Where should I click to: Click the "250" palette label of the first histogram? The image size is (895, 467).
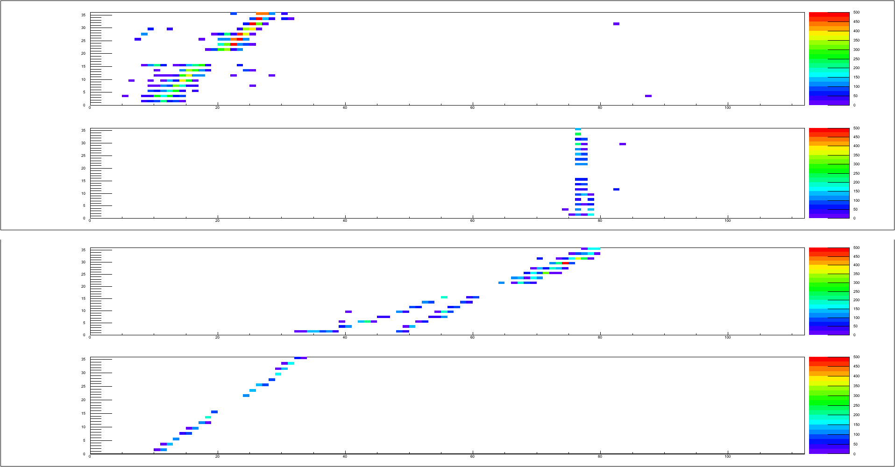tap(856, 59)
